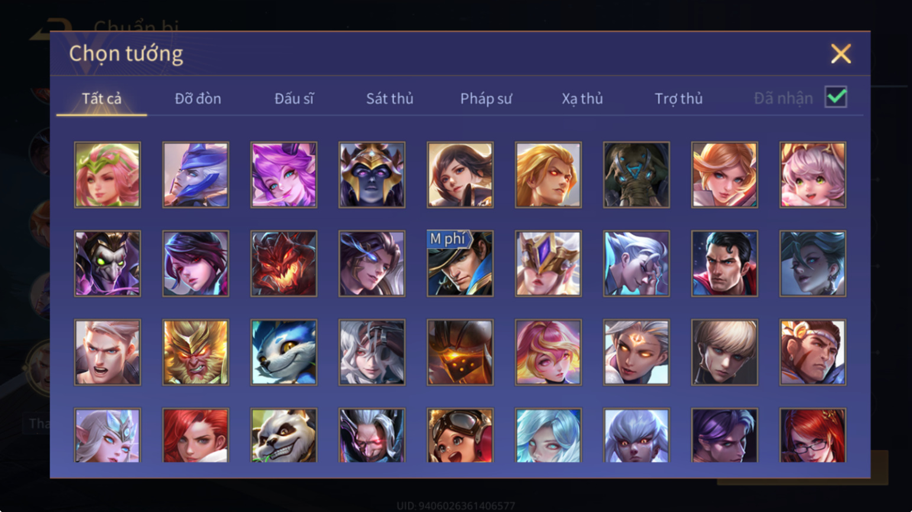Choose the red lava demon hero
This screenshot has width=912, height=512.
[284, 263]
